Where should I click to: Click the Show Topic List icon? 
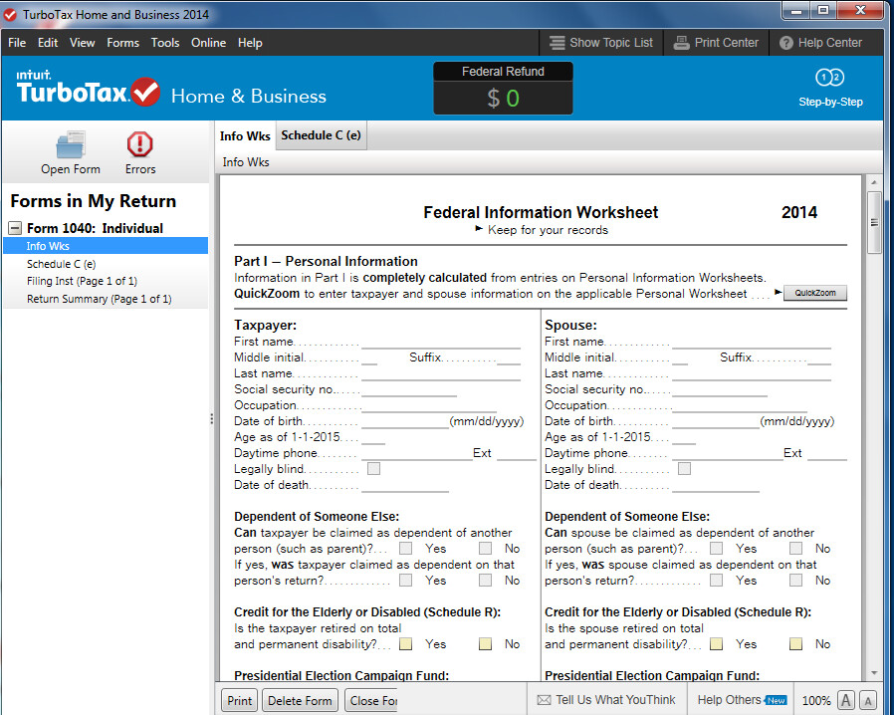pyautogui.click(x=558, y=43)
